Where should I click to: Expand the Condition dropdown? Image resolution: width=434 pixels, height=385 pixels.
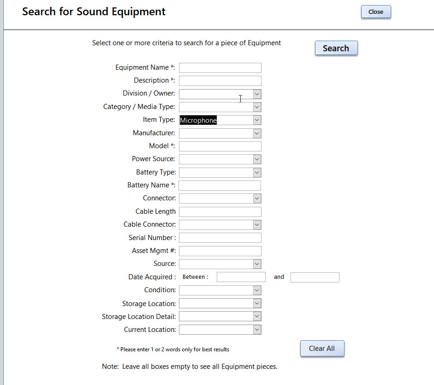pyautogui.click(x=257, y=290)
